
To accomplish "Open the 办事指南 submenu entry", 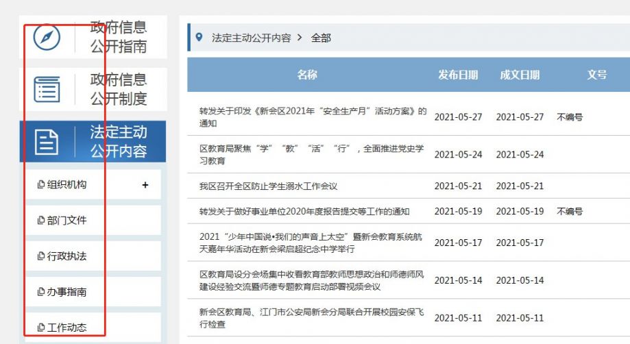I will (93, 291).
